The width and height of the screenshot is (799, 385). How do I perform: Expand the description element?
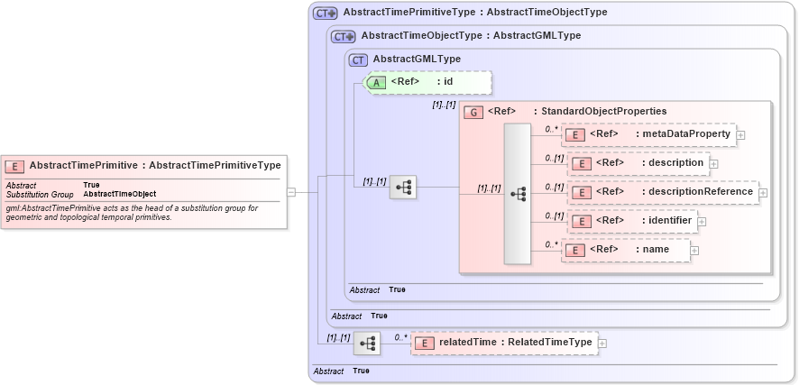click(714, 164)
